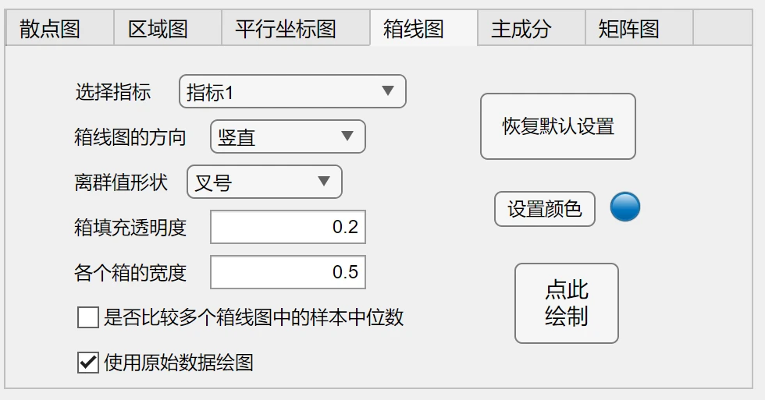The height and width of the screenshot is (400, 765).
Task: Open the 箱线图的方向 dropdown
Action: [x=287, y=138]
